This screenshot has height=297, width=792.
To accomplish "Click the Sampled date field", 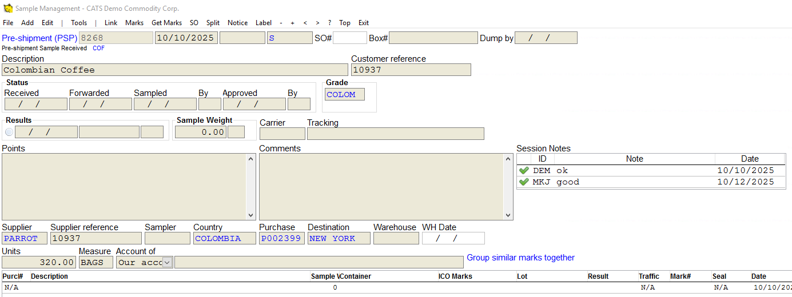I will [x=165, y=104].
